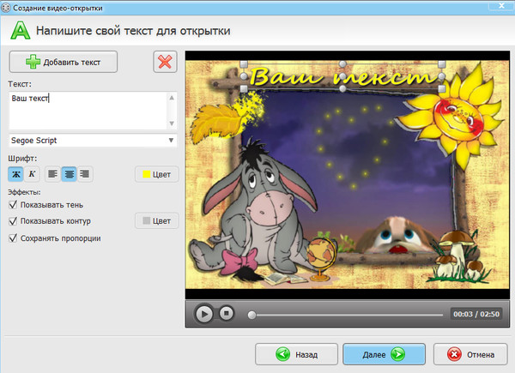Click the bottom-right resize handle of text box
The image size is (515, 373).
(442, 89)
